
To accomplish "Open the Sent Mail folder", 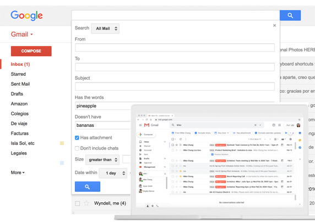I will coord(20,84).
